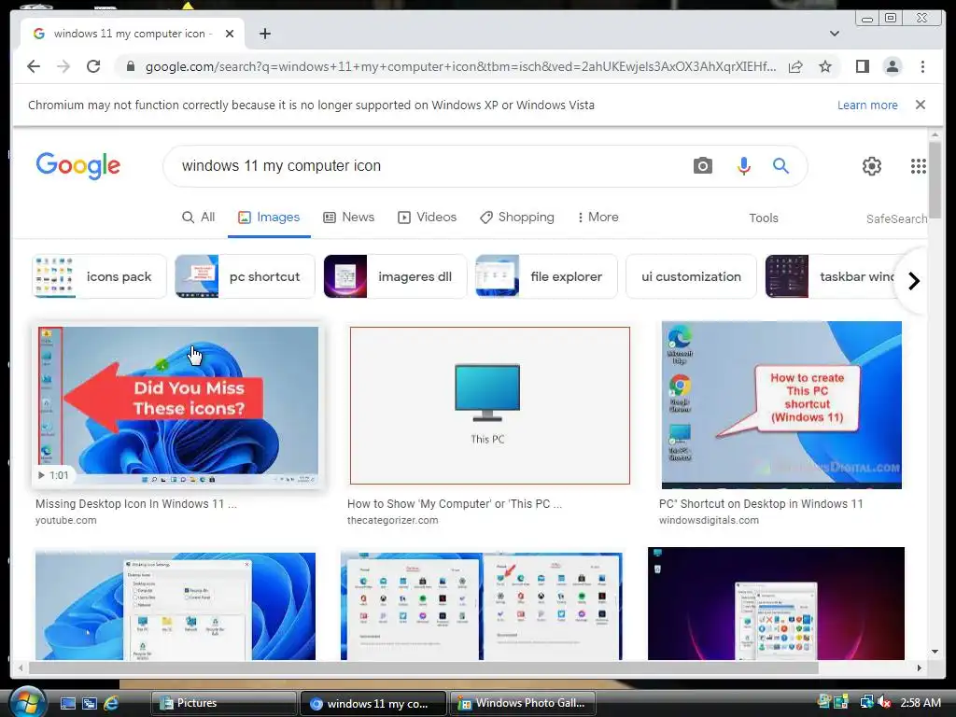Screen dimensions: 956x717
Task: Click the browser address bar URL
Action: tap(460, 66)
